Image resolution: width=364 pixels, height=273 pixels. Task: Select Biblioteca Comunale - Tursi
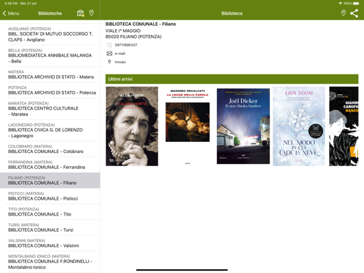[x=50, y=228]
